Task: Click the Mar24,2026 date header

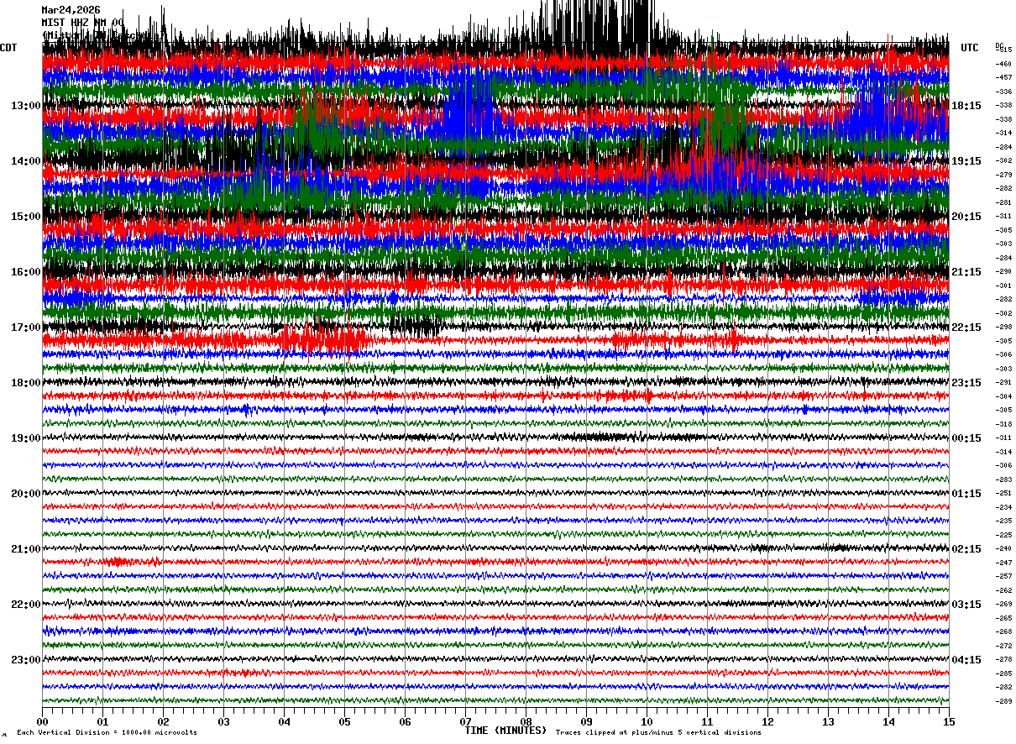Action: coord(71,10)
